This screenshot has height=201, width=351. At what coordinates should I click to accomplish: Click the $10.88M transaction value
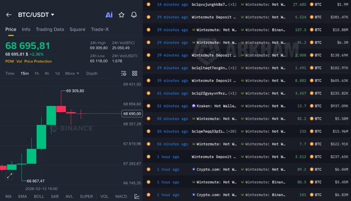340,30
